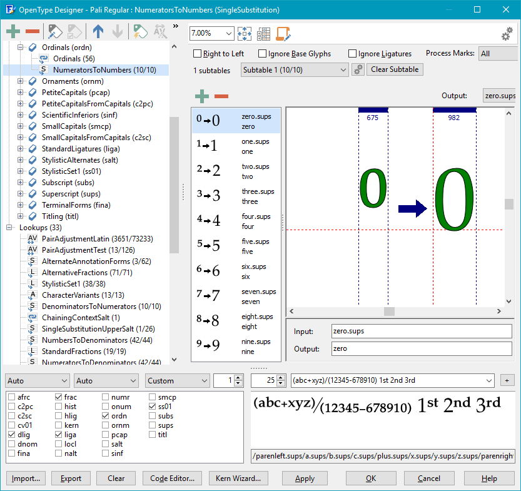Select the five.sups to five substitution
This screenshot has width=521, height=491.
tap(236, 246)
